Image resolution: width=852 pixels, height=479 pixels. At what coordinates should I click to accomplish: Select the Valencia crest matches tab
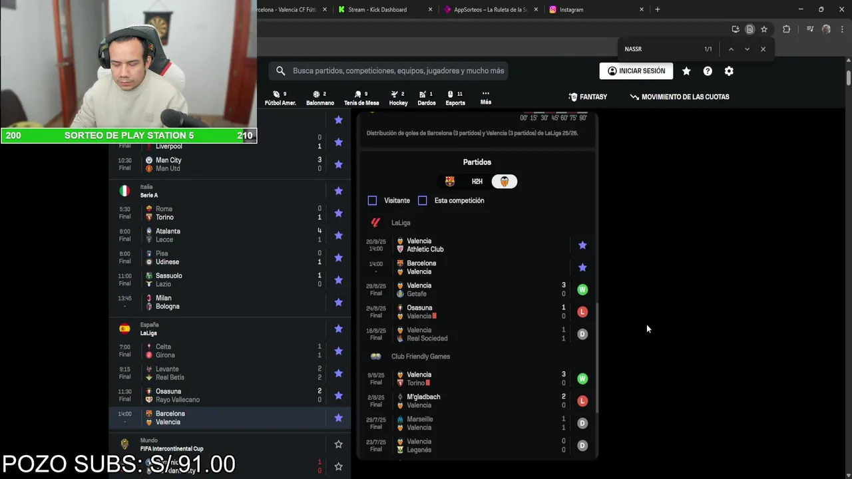tap(505, 181)
